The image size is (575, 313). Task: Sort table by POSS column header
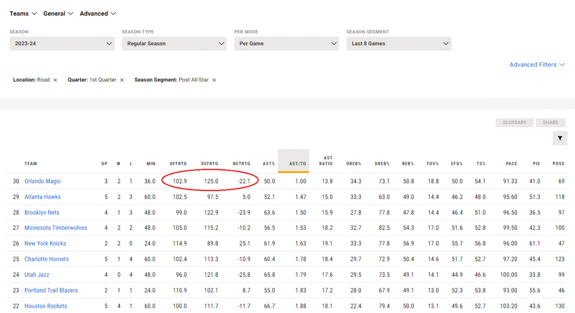pyautogui.click(x=558, y=164)
